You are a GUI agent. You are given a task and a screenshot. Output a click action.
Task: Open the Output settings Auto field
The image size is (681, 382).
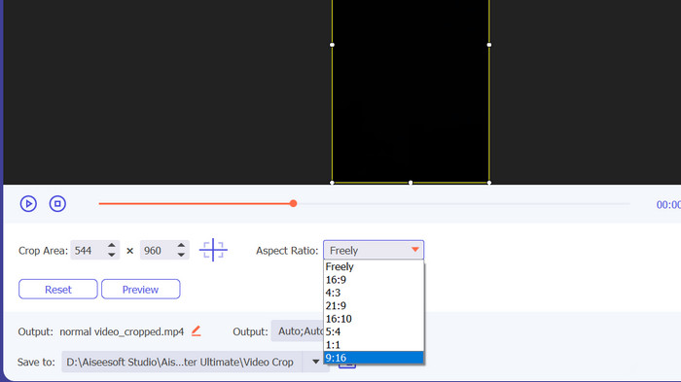tap(298, 331)
